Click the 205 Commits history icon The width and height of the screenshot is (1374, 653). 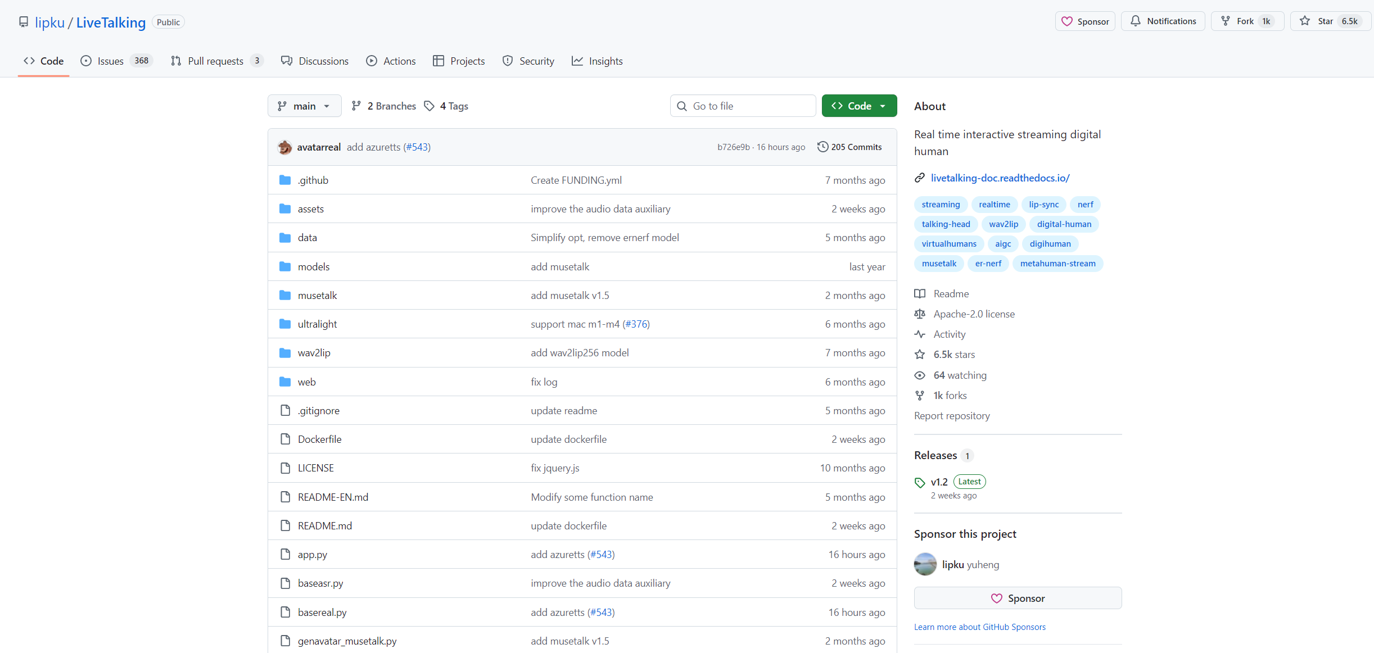pyautogui.click(x=822, y=147)
